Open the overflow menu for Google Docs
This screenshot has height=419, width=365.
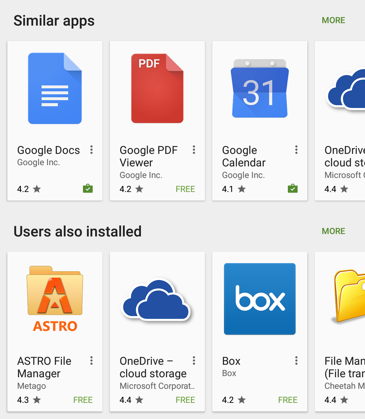pos(91,150)
